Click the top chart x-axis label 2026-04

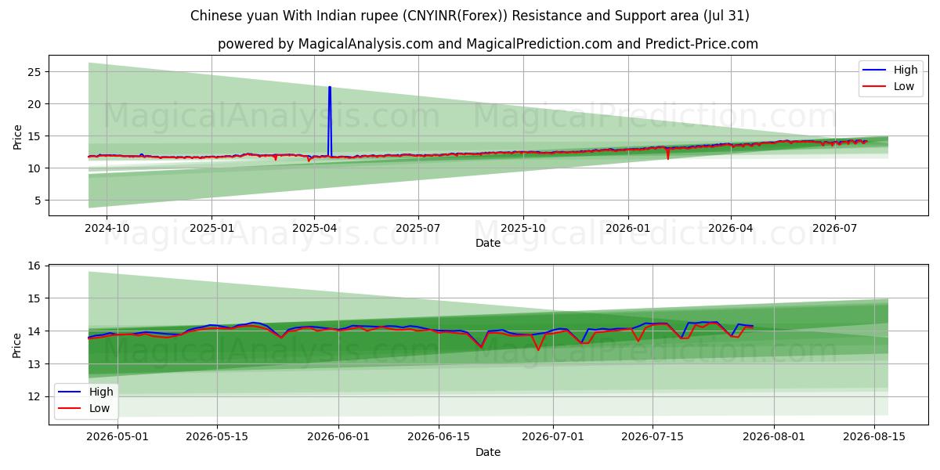[731, 228]
